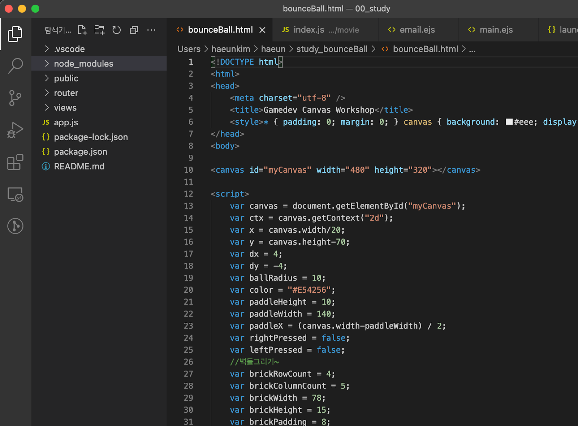Click the New Folder icon in explorer header

(99, 30)
